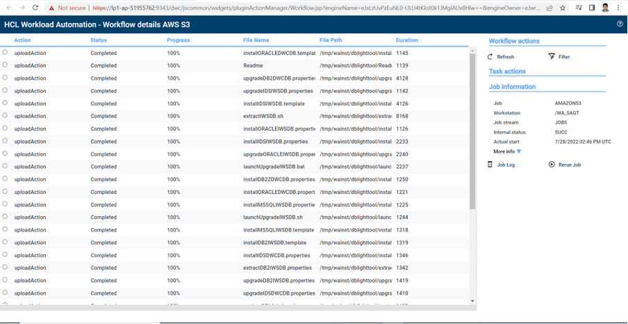Image resolution: width=628 pixels, height=324 pixels.
Task: Open the help question mark icon
Action: coord(620,24)
